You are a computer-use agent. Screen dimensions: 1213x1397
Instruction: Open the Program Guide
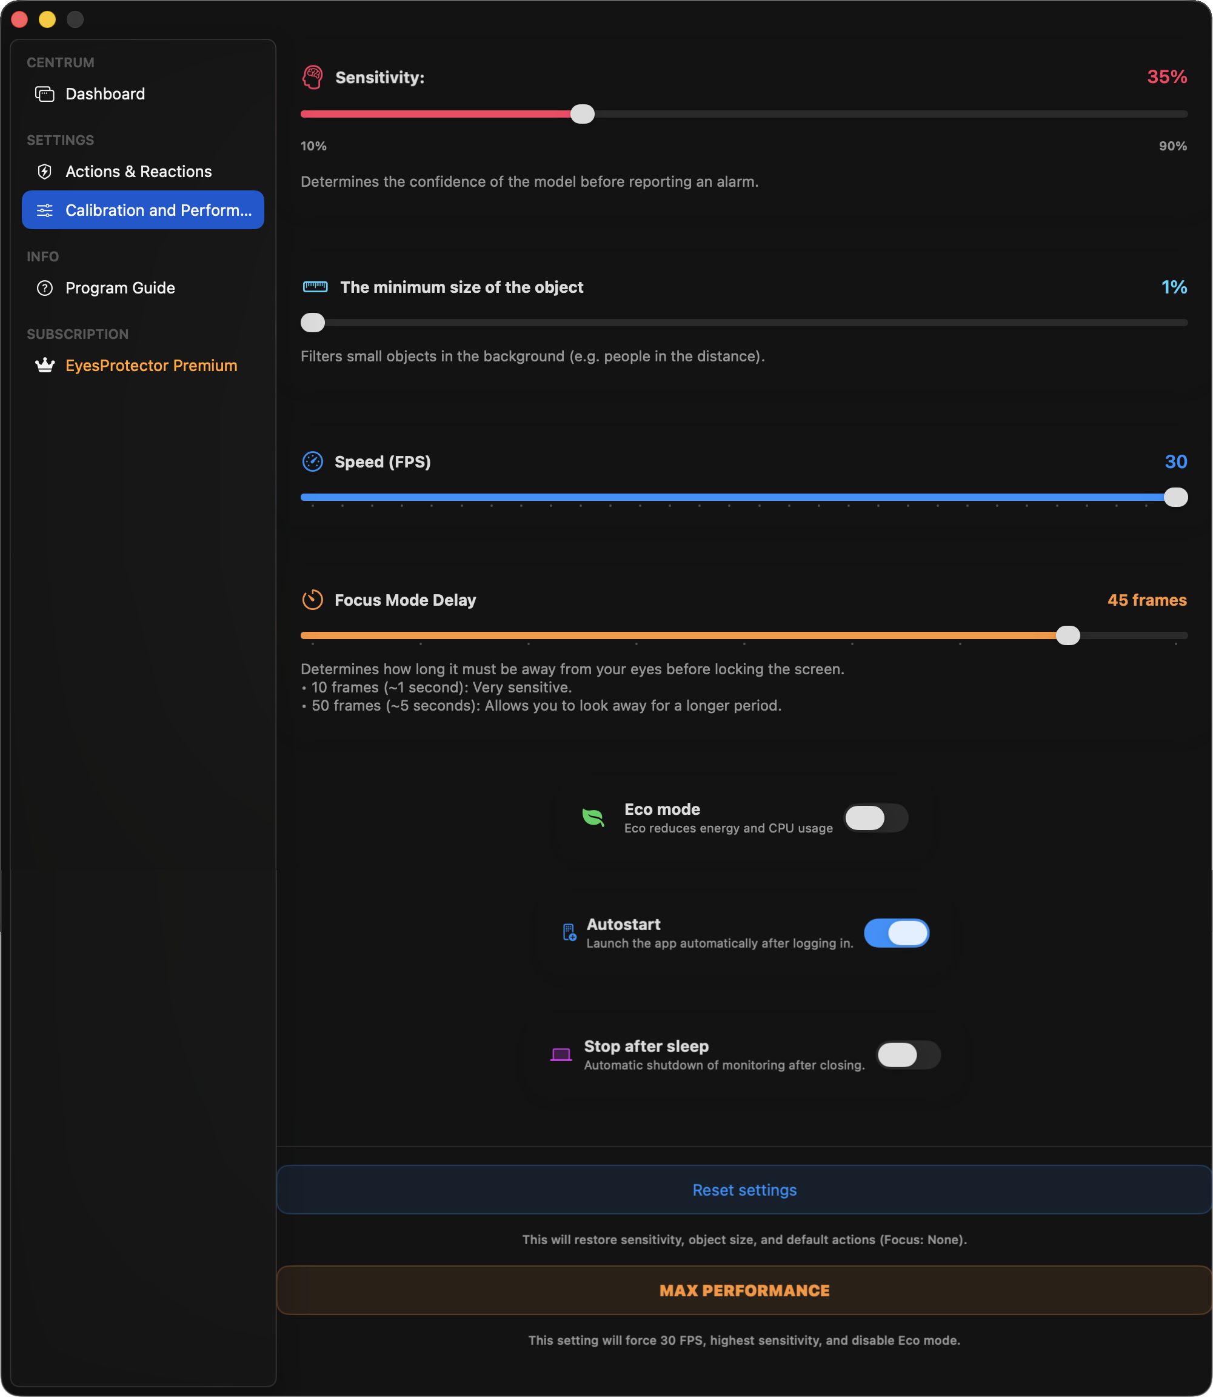click(119, 288)
